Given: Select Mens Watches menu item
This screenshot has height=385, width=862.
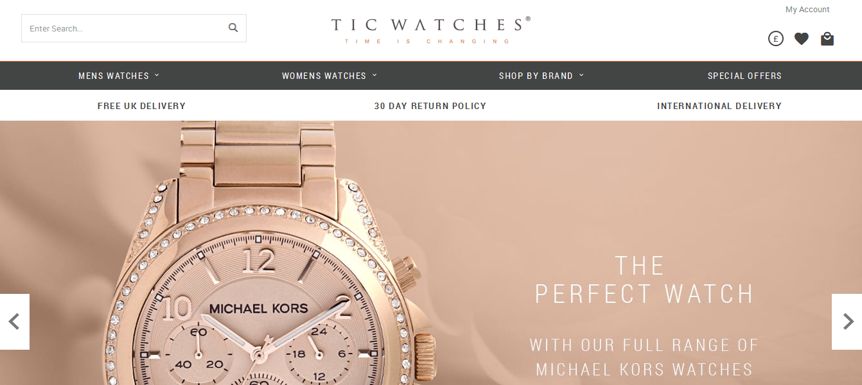Looking at the screenshot, I should [114, 76].
